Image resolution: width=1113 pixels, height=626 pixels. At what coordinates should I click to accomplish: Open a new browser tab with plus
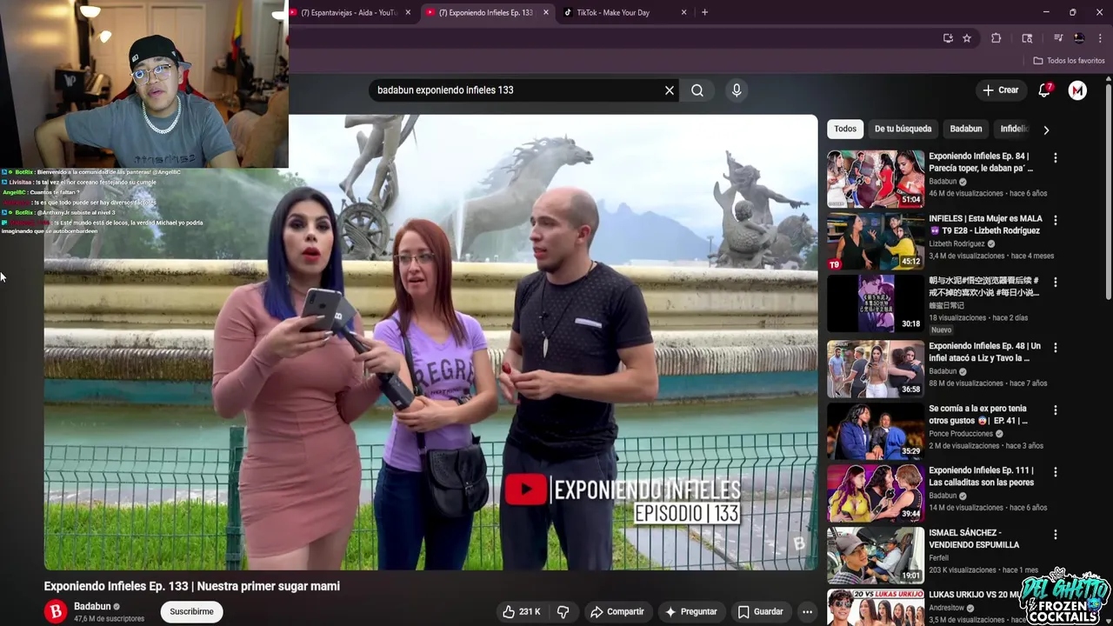(704, 13)
